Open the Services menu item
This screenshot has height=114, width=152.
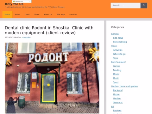click(x=73, y=15)
